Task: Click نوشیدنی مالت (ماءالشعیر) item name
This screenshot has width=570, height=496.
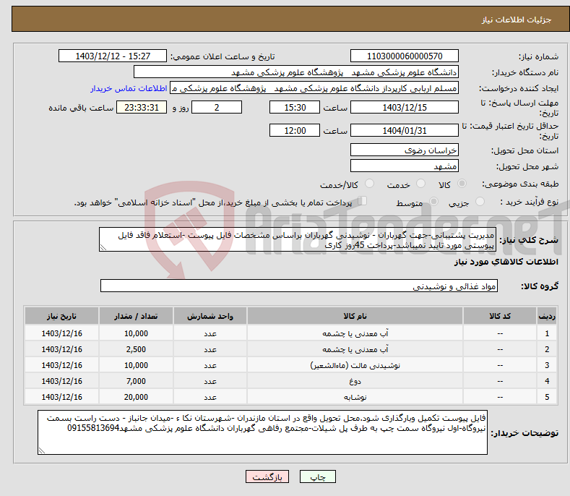Action: [355, 365]
